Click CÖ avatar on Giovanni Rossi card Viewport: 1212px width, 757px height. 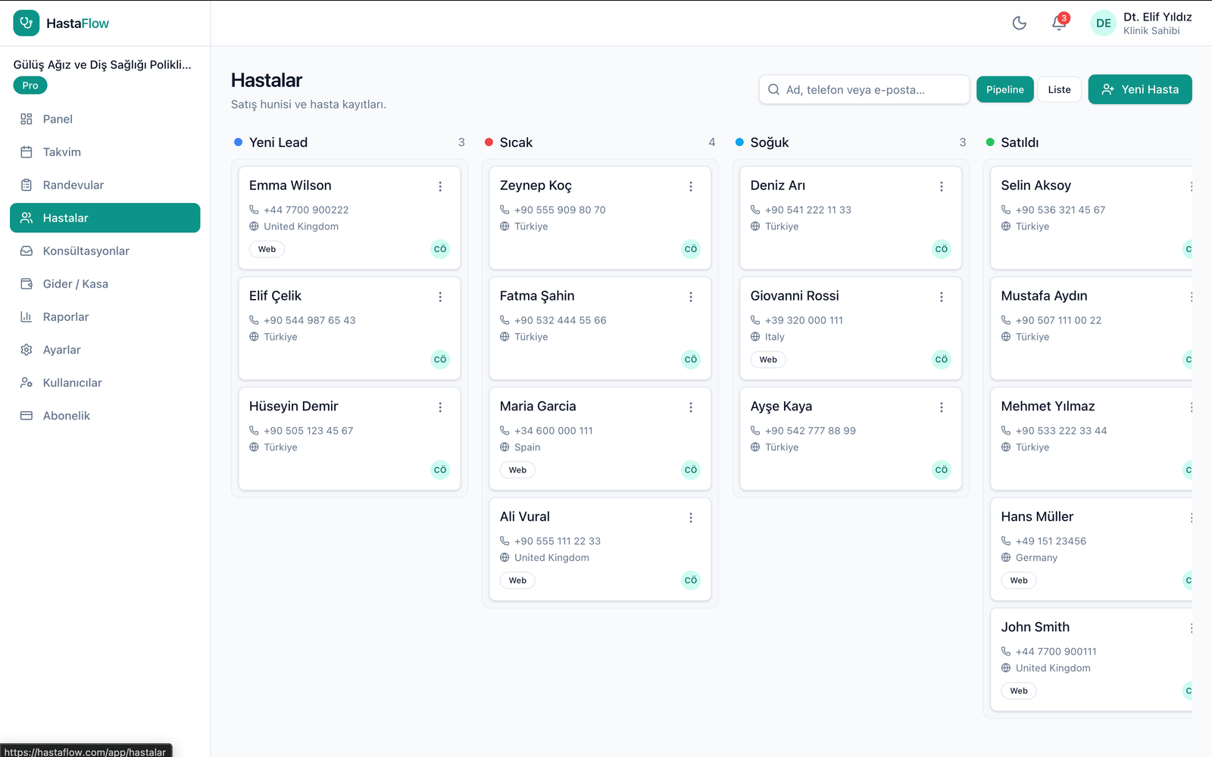tap(942, 360)
